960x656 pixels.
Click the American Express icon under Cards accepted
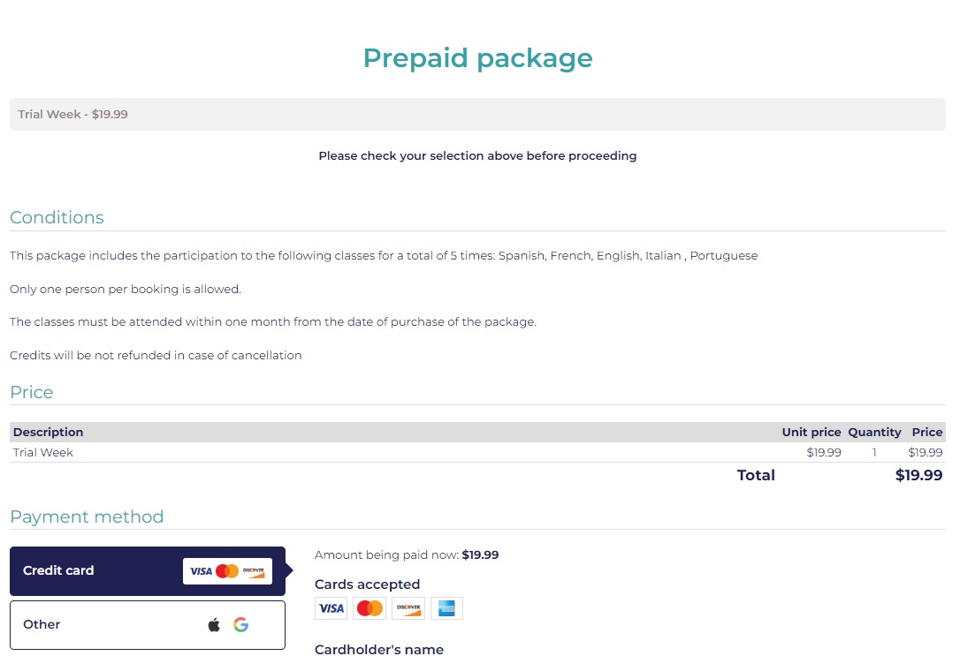(x=447, y=608)
